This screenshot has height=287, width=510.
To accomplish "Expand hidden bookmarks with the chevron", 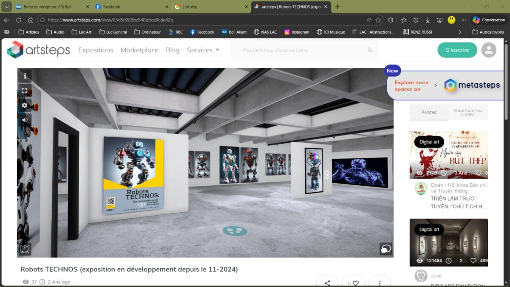I will [460, 31].
